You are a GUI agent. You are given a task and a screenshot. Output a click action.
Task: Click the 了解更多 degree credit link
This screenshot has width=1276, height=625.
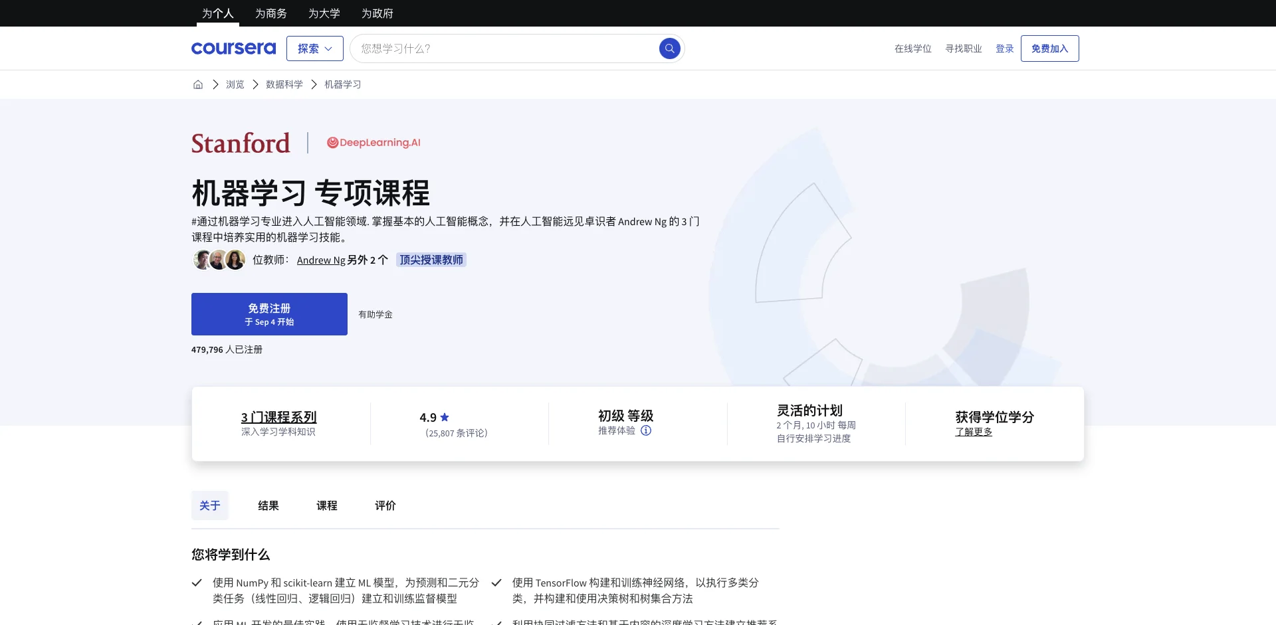pyautogui.click(x=974, y=432)
